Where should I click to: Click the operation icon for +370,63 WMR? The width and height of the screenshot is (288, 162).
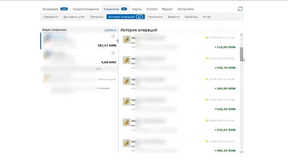pos(126,122)
